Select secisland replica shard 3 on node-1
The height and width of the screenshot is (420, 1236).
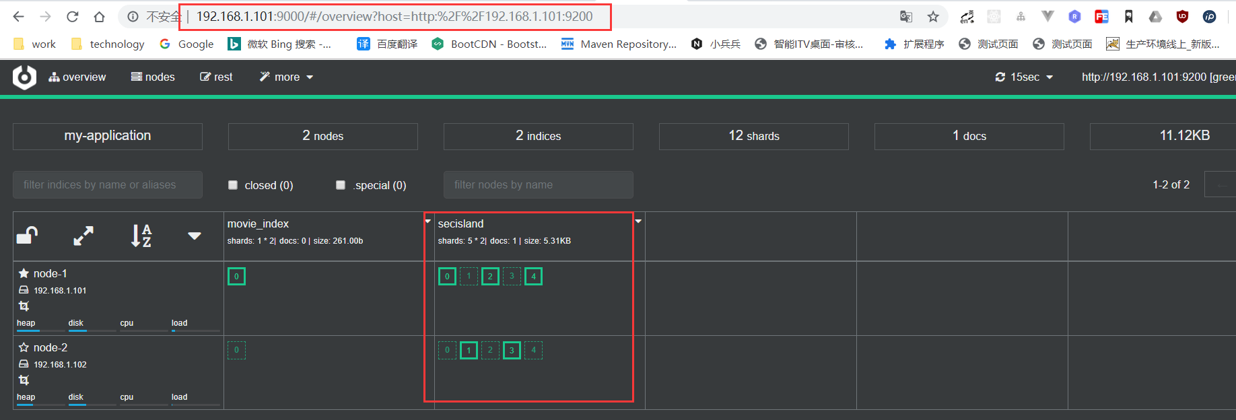click(512, 276)
